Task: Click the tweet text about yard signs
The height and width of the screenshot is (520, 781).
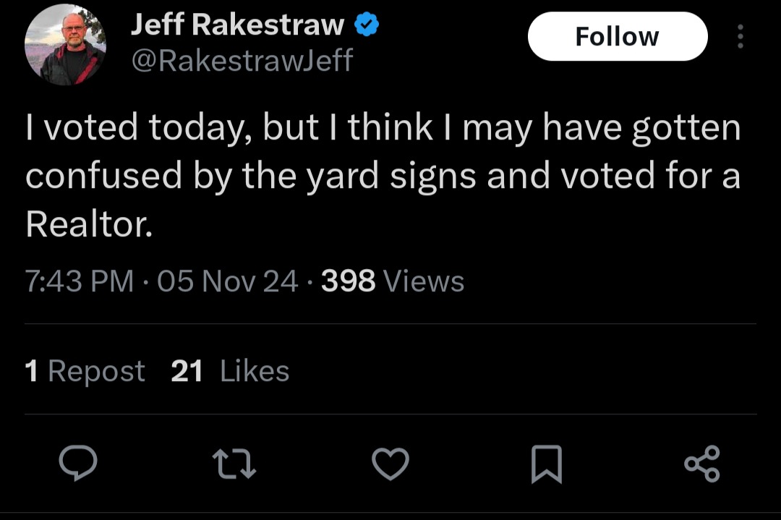Action: click(x=383, y=175)
